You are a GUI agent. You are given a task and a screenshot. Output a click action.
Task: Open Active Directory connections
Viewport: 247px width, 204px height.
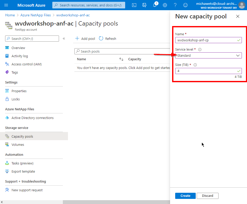(33, 118)
